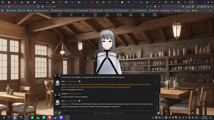Screen dimensions: 214x120
Task: Open OBS Studio from the taskbar
Action: tap(67, 118)
